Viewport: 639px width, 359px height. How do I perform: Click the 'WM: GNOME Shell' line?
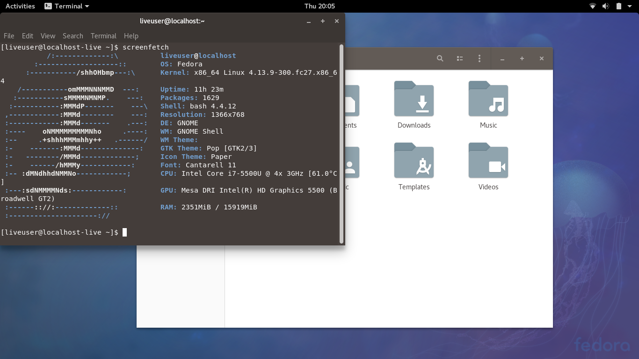[192, 131]
